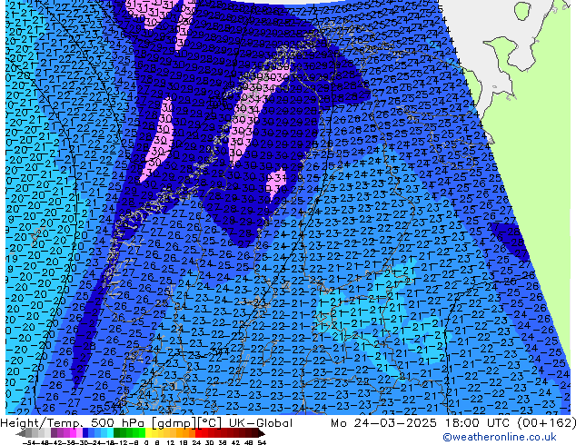Viewport: 576px width, 445px height.
Task: Click the 54 legend scale value
Action: pos(262,442)
